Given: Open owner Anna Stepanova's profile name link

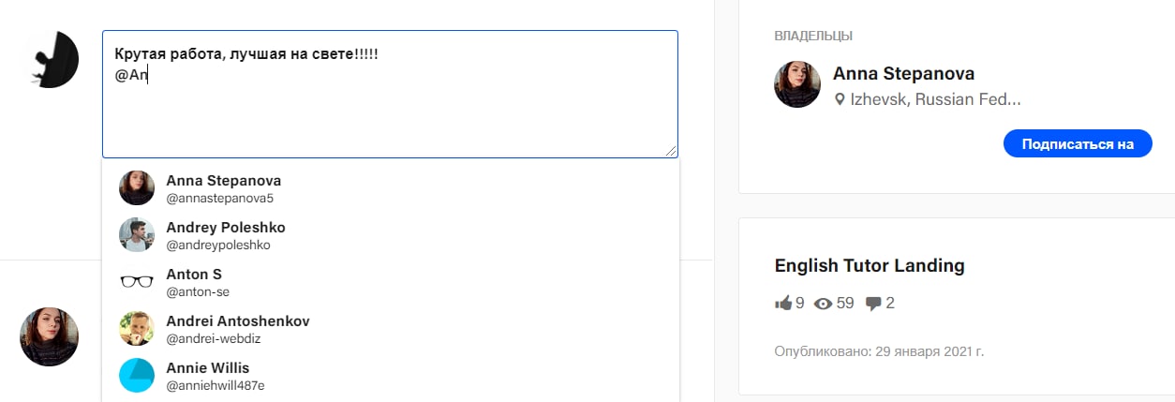Looking at the screenshot, I should (903, 74).
